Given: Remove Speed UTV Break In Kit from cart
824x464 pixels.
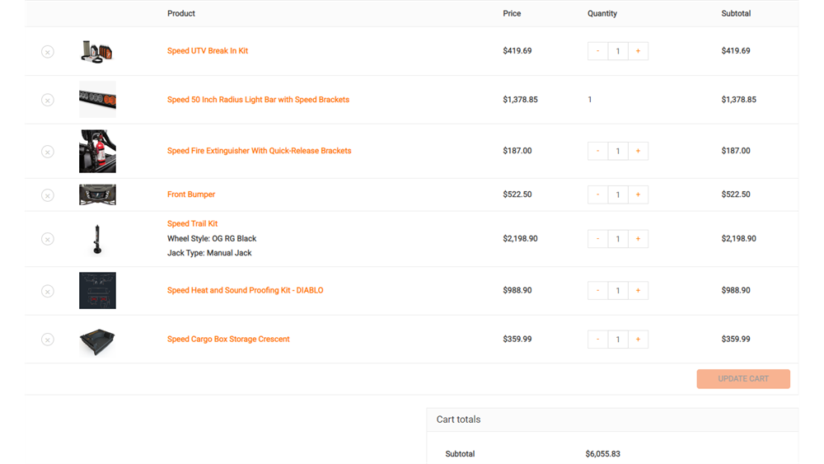Looking at the screenshot, I should click(48, 52).
